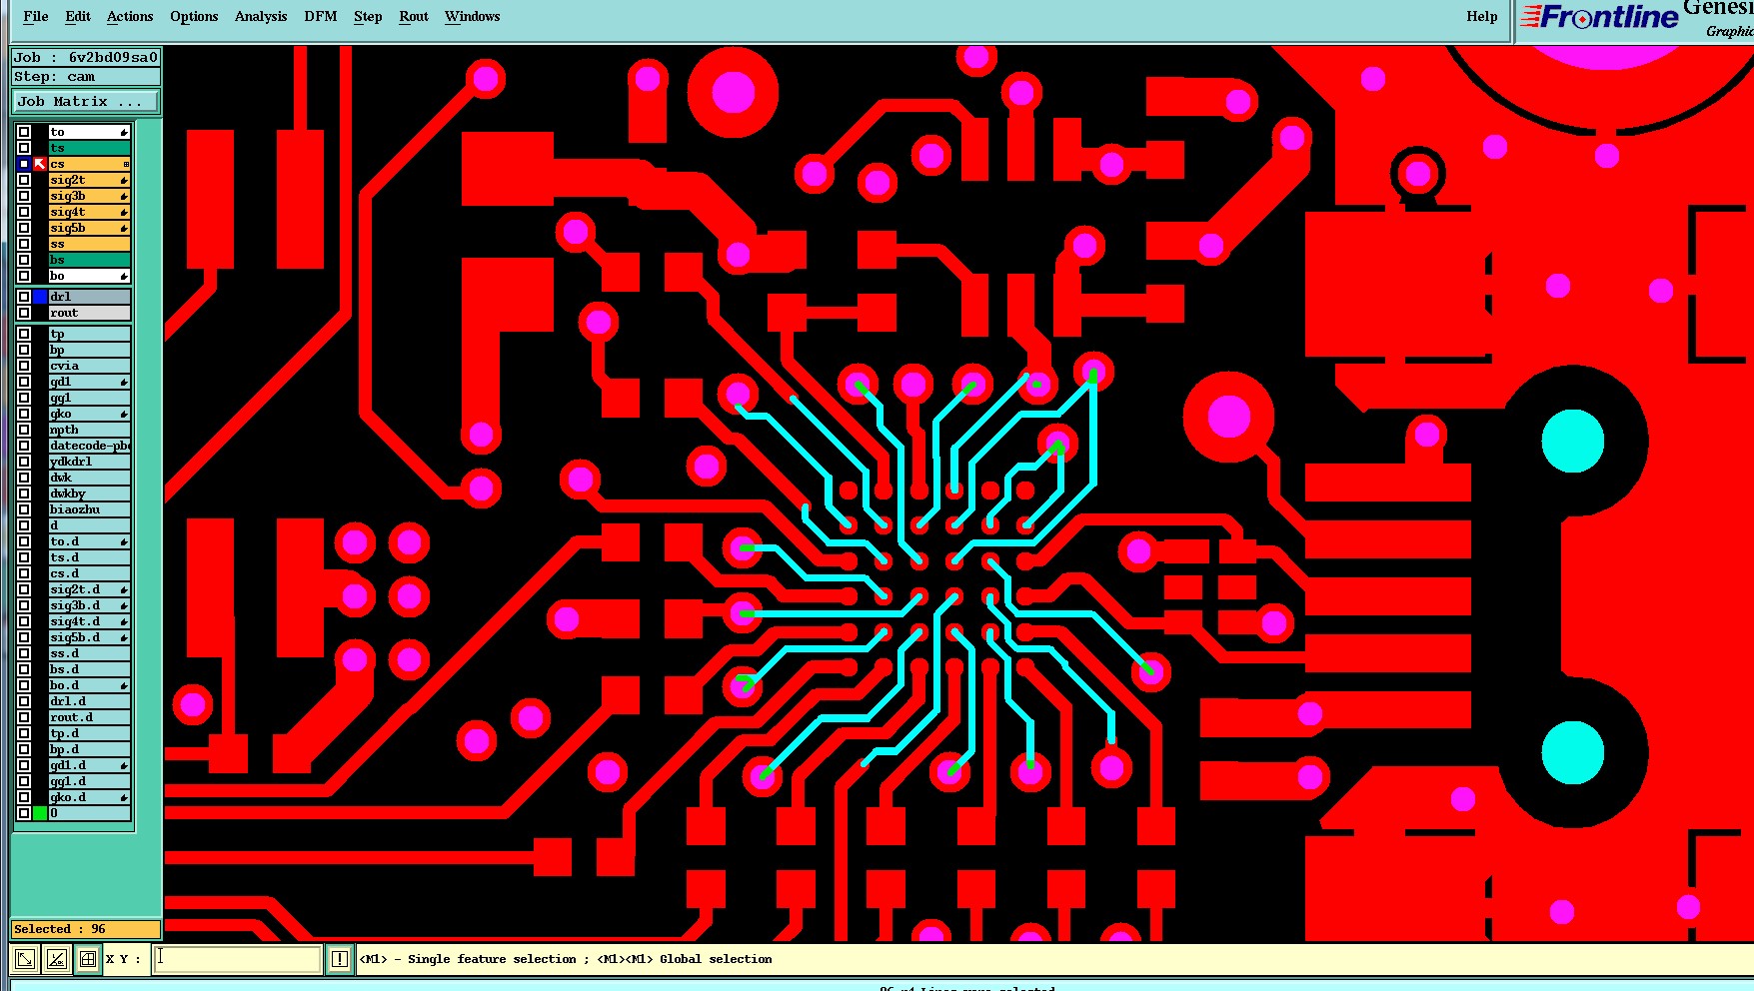1754x991 pixels.
Task: Click the small grid icon on the cs layer
Action: tap(126, 164)
